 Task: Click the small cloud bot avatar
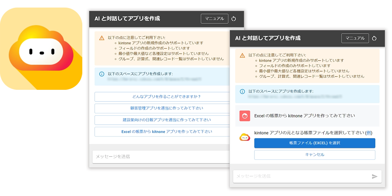[x=245, y=138]
